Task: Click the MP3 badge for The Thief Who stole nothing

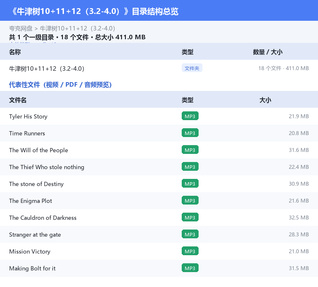Action: [x=190, y=167]
